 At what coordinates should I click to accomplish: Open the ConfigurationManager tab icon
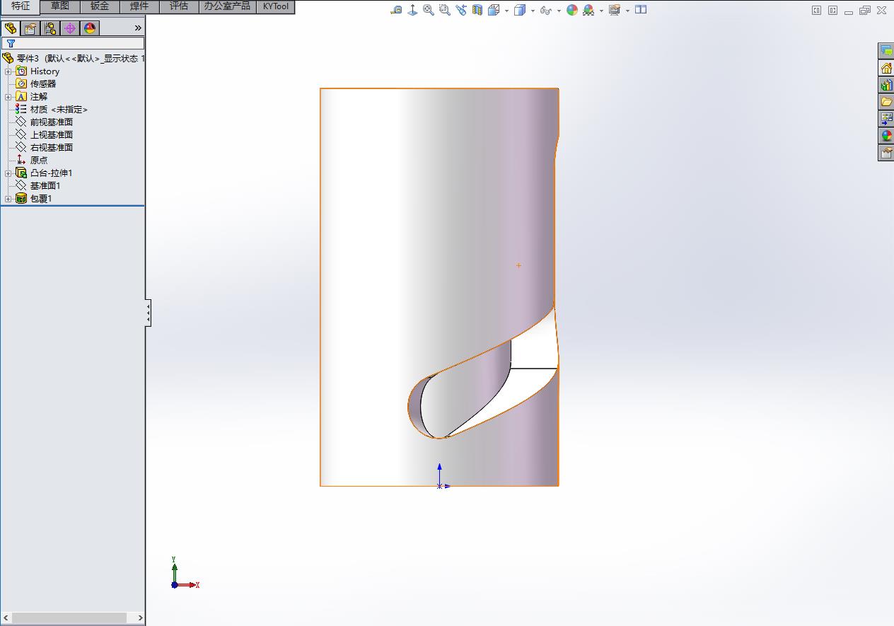pyautogui.click(x=50, y=28)
